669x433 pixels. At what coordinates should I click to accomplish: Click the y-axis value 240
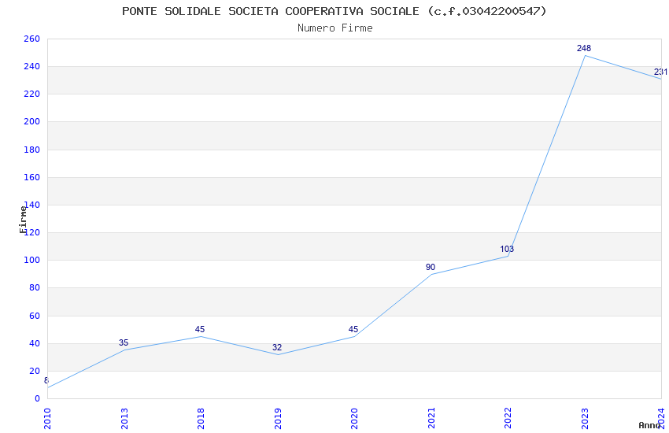(x=32, y=67)
